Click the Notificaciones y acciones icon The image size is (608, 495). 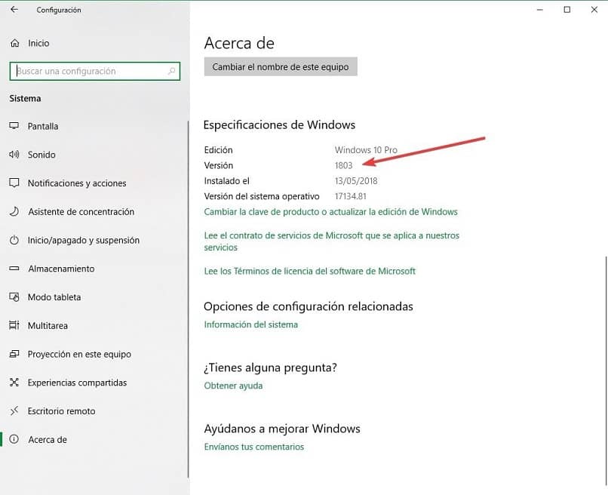(14, 183)
